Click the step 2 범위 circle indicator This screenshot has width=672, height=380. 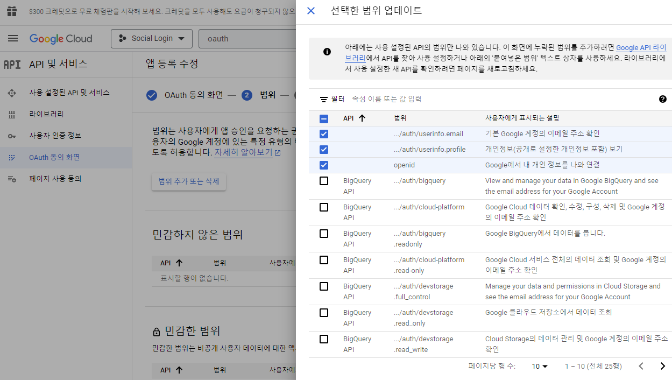click(x=247, y=95)
